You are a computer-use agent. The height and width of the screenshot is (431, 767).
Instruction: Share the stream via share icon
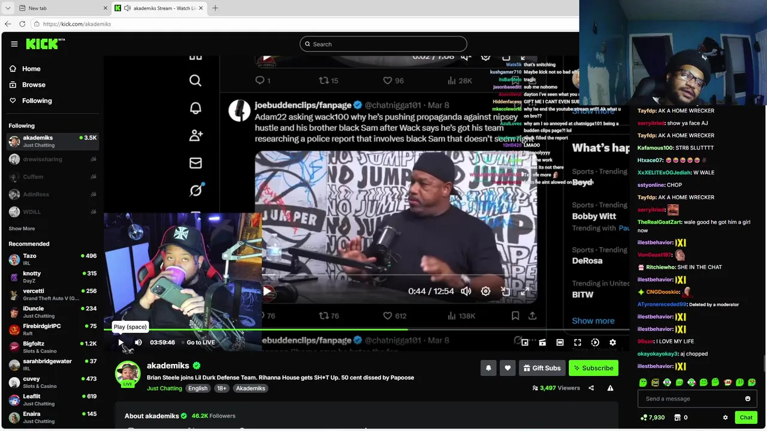click(x=591, y=388)
